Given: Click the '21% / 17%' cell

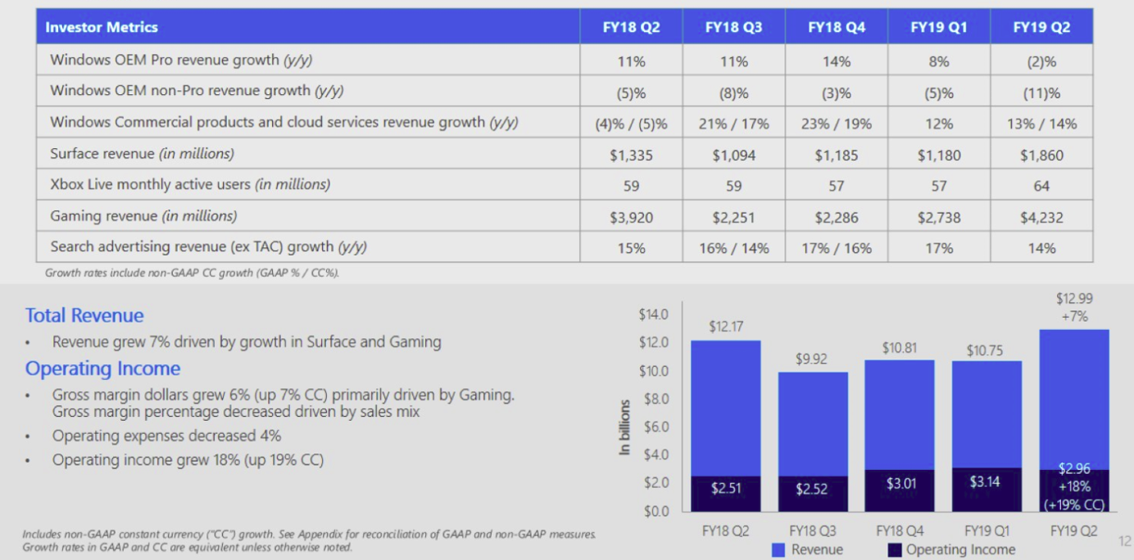Looking at the screenshot, I should [733, 124].
